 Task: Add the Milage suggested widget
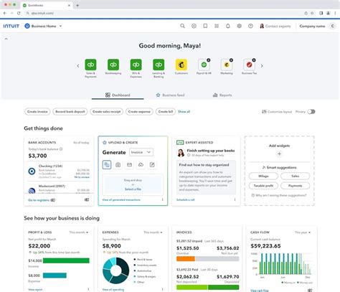click(263, 176)
